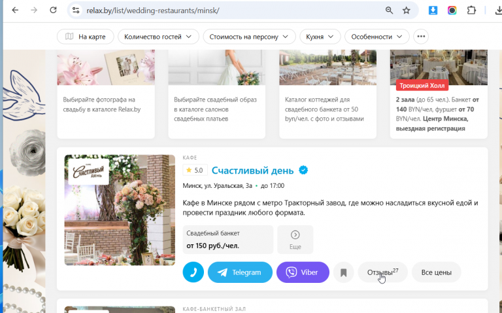This screenshot has height=313, width=502.
Task: Expand the Кухня filter dropdown
Action: coord(320,37)
